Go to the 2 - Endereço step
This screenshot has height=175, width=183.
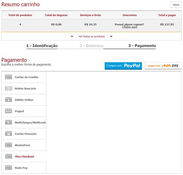[x=91, y=46]
